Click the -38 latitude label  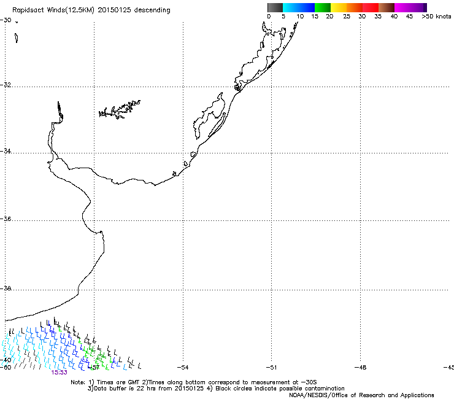coord(6,289)
